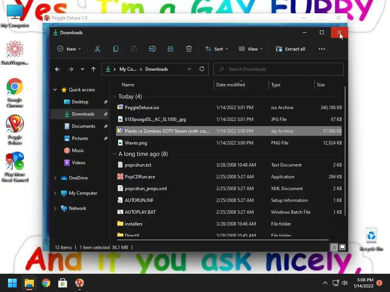Open address bar history dropdown
The width and height of the screenshot is (390, 292).
point(189,69)
